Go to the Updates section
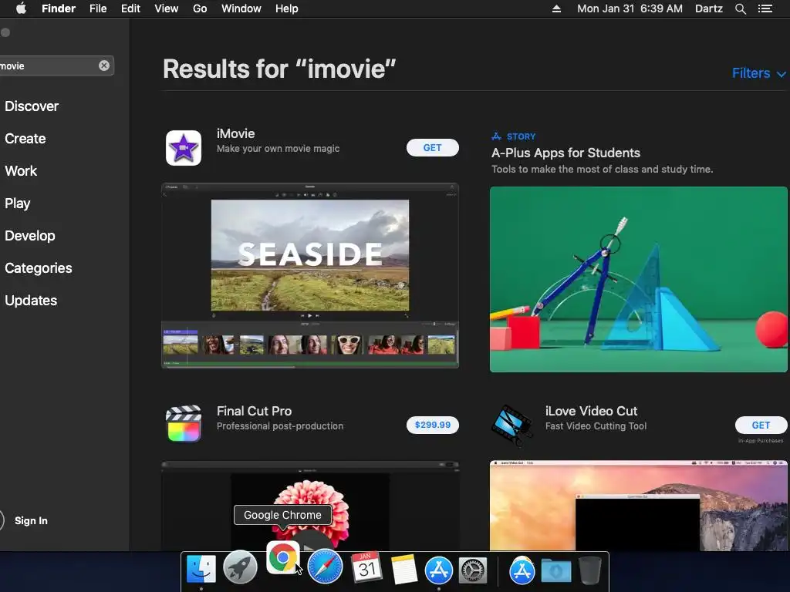Viewport: 790px width, 592px height. tap(31, 301)
